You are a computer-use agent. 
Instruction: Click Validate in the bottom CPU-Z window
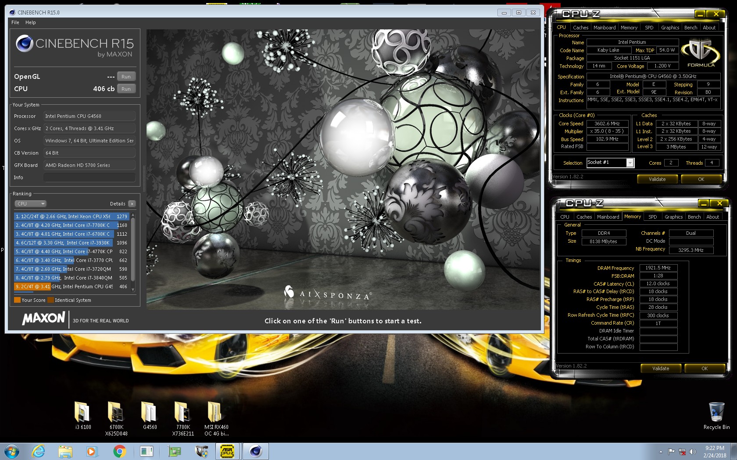coord(661,368)
